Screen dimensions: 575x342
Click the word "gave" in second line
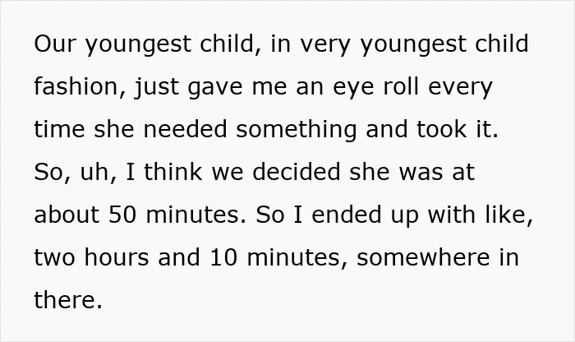click(215, 87)
